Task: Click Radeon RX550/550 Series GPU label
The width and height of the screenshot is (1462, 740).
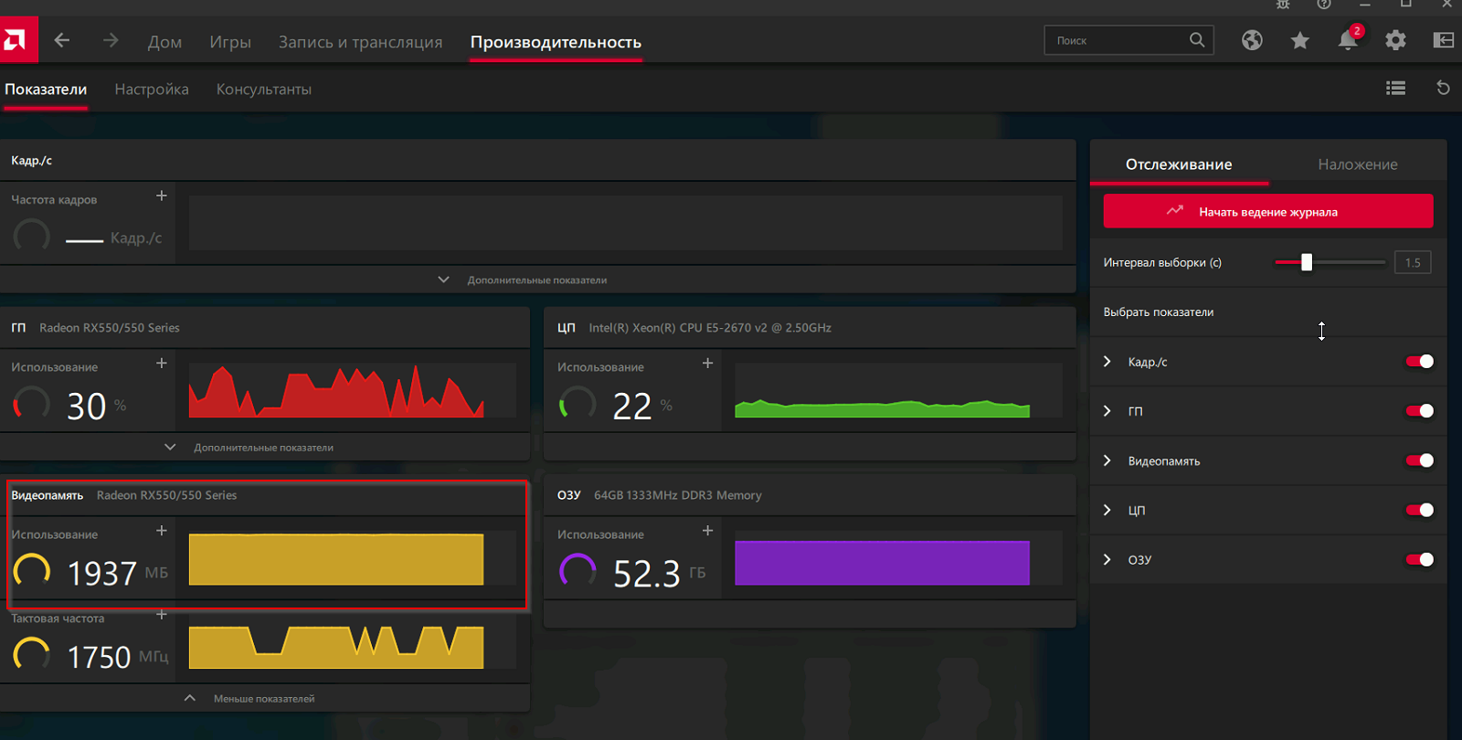Action: 110,327
